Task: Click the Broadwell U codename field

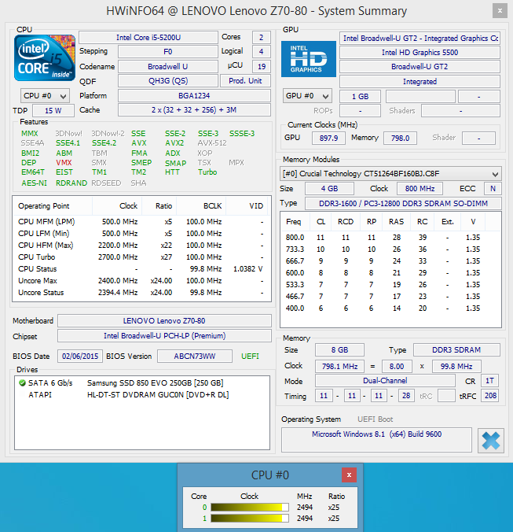Action: [x=167, y=66]
